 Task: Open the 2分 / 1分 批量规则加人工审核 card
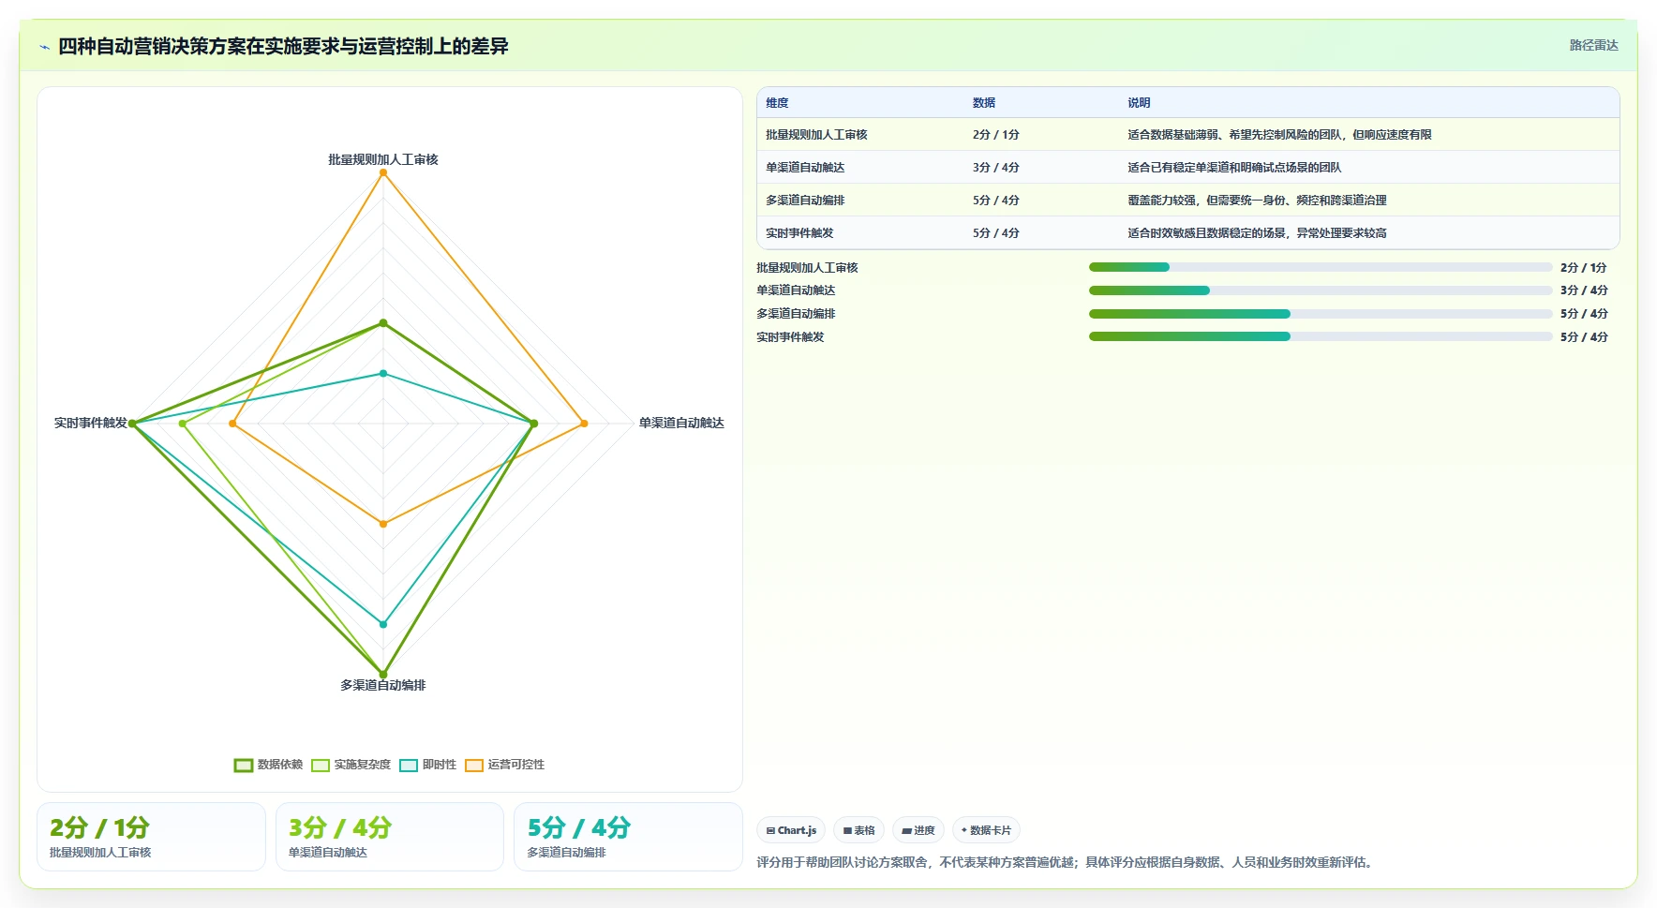151,837
